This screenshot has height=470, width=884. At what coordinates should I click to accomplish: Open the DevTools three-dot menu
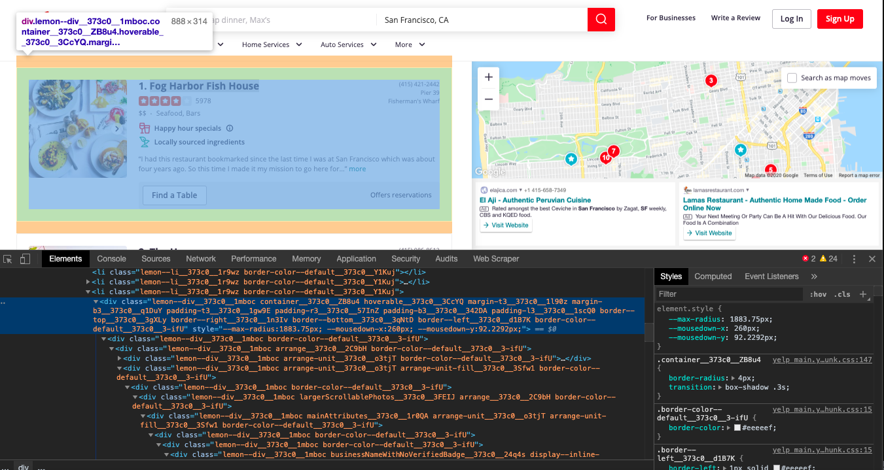(854, 259)
